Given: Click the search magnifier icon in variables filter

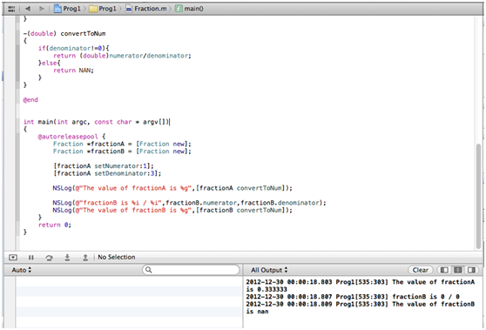Looking at the screenshot, I should pos(149,270).
